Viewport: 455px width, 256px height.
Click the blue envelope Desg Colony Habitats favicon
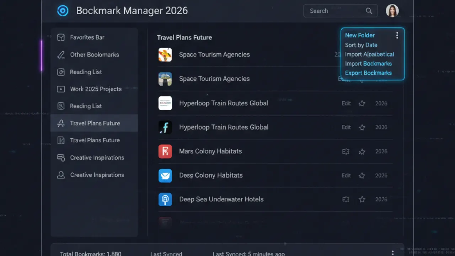tap(165, 176)
